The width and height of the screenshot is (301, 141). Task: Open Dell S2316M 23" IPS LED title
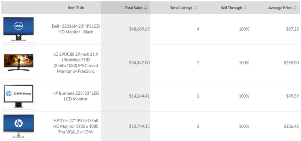click(x=76, y=29)
